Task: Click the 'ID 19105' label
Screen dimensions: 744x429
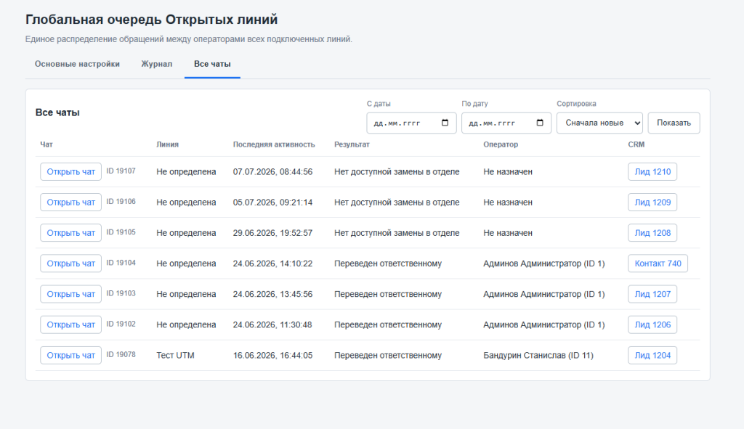Action: (x=121, y=232)
